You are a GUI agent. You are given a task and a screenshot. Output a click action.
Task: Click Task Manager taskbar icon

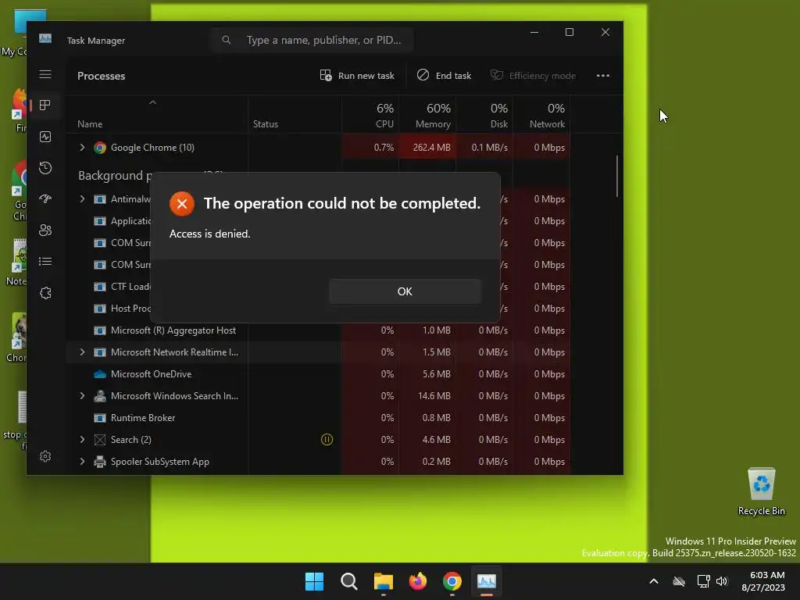click(486, 581)
